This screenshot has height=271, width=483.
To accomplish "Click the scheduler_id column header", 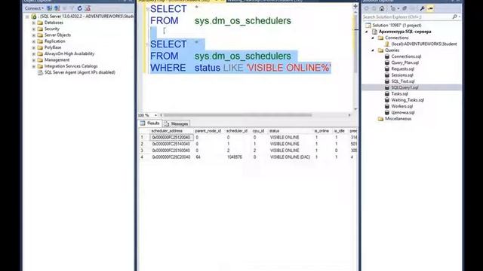I will click(236, 131).
